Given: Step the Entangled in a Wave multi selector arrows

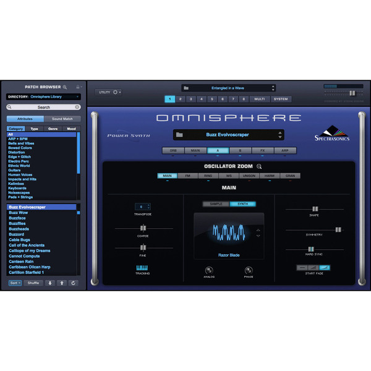Looking at the screenshot, I should pyautogui.click(x=273, y=88).
